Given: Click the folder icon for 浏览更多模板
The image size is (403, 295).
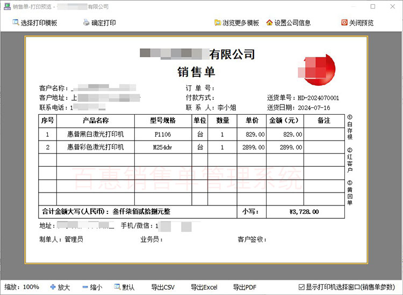Looking at the screenshot, I should (218, 23).
